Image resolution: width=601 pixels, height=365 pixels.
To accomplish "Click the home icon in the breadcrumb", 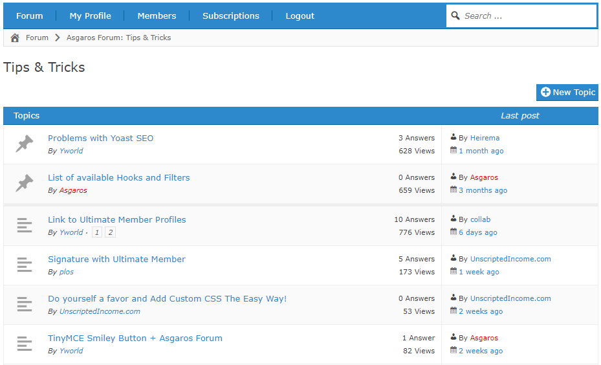I will [x=15, y=38].
